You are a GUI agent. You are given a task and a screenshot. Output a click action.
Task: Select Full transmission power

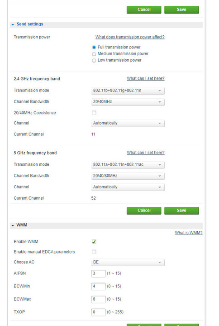tap(94, 48)
